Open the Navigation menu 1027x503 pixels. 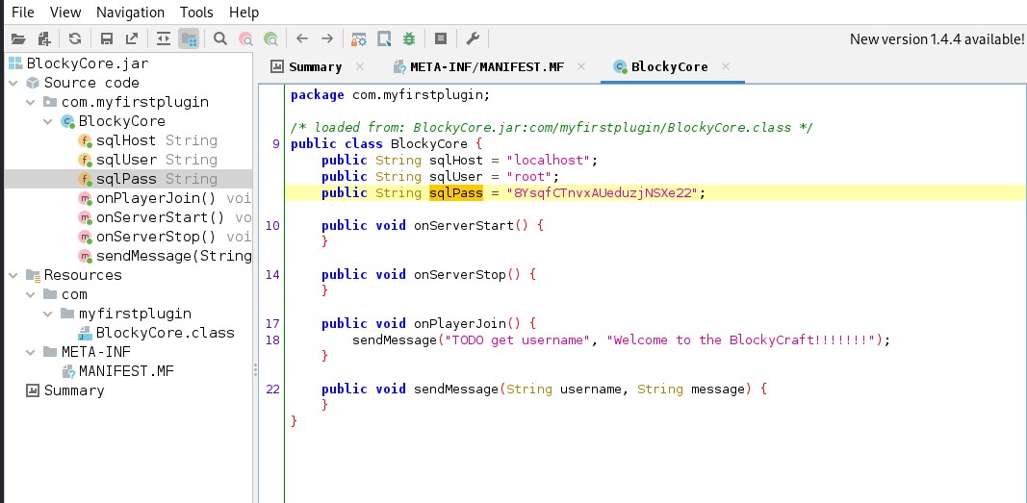(130, 13)
